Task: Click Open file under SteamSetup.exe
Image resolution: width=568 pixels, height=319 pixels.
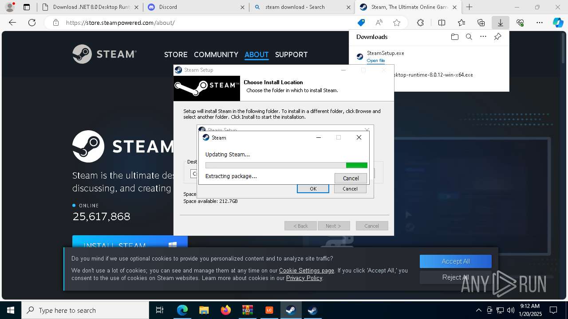Action: coord(376,61)
